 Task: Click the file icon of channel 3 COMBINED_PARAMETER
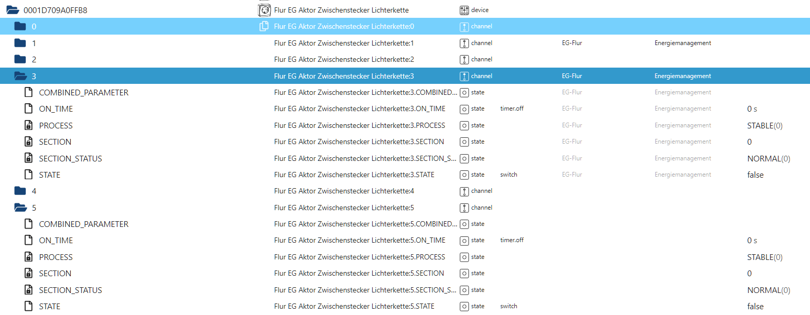coord(29,92)
